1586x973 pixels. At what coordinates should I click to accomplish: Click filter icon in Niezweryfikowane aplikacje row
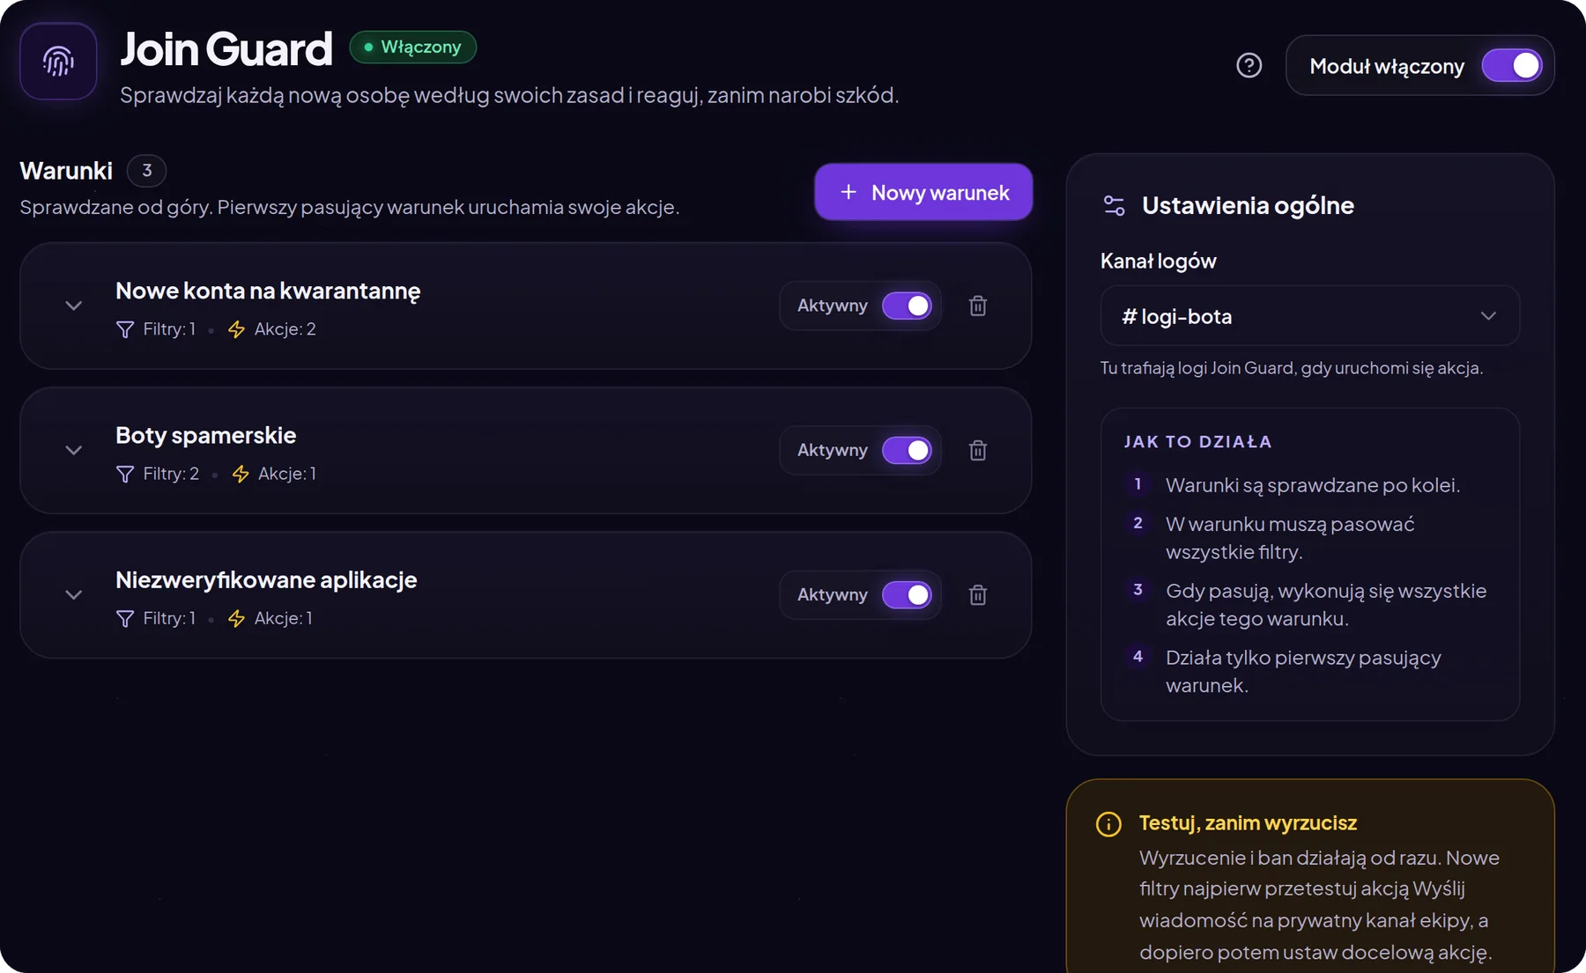pyautogui.click(x=125, y=618)
